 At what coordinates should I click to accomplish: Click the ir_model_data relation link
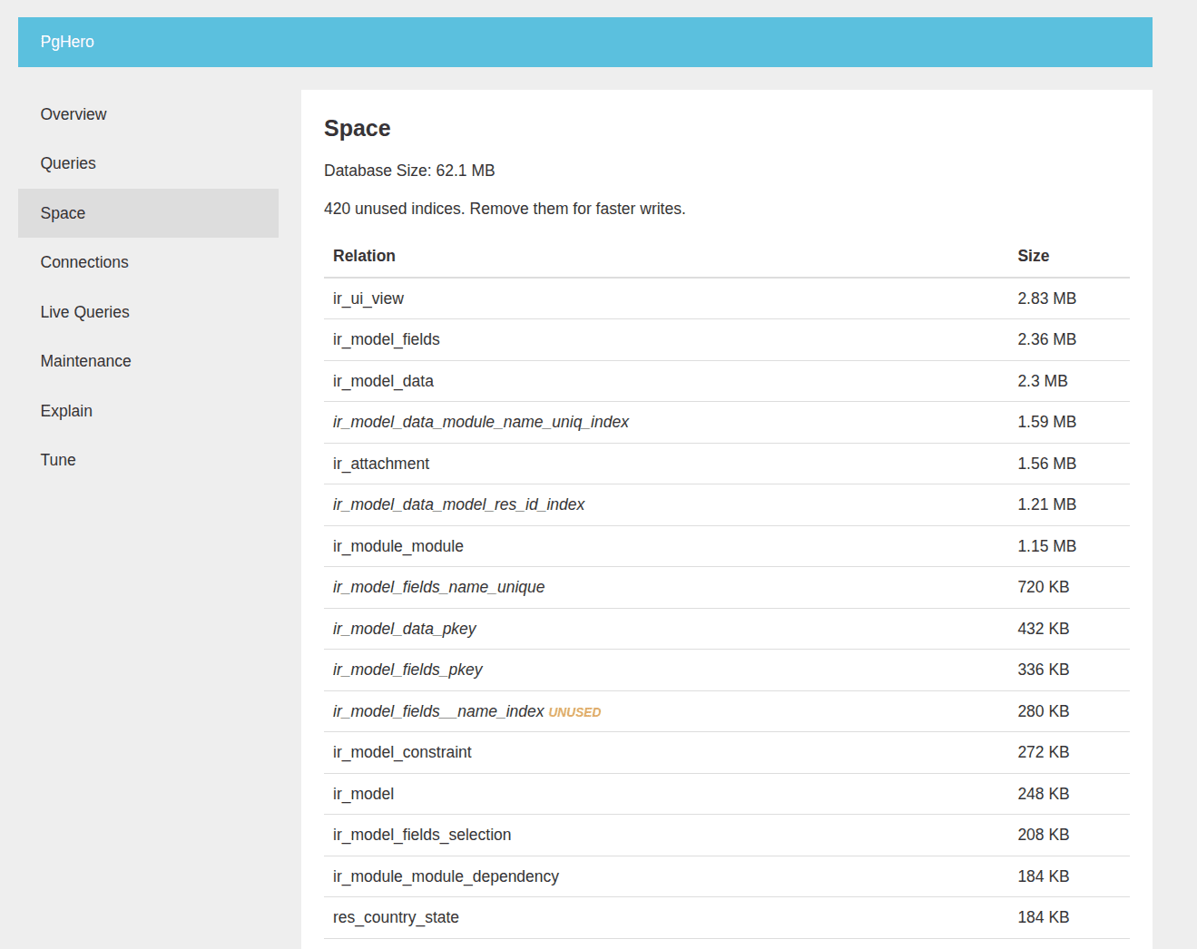(383, 380)
